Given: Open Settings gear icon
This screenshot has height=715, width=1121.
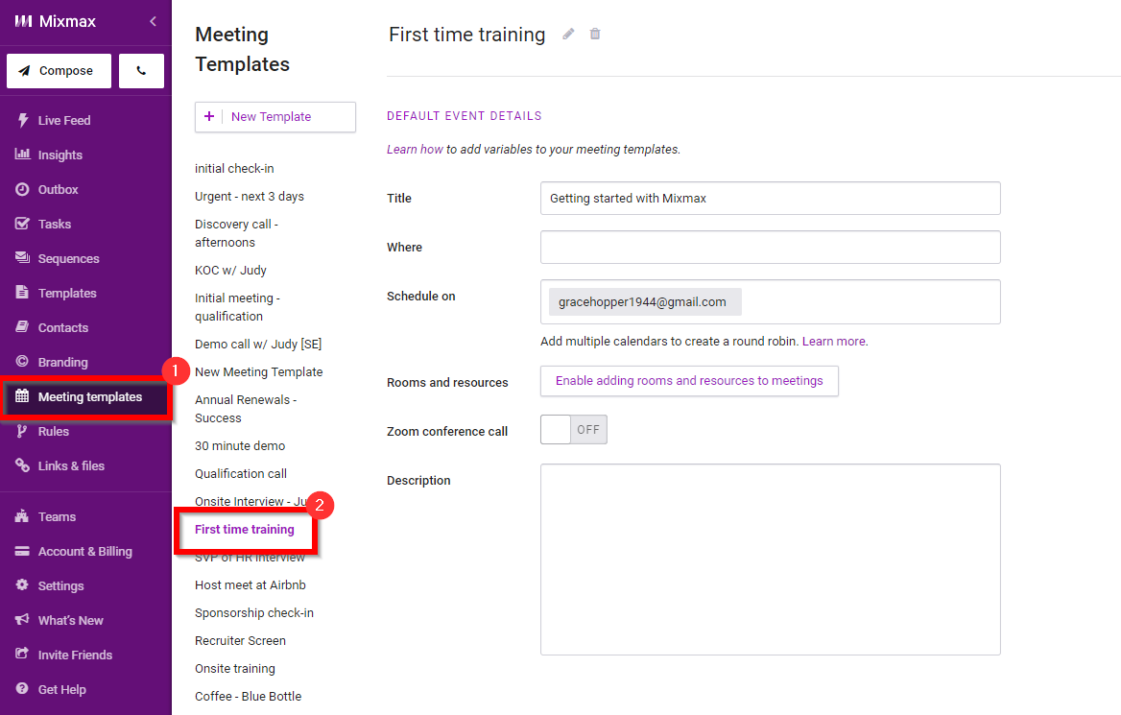Looking at the screenshot, I should click(23, 584).
